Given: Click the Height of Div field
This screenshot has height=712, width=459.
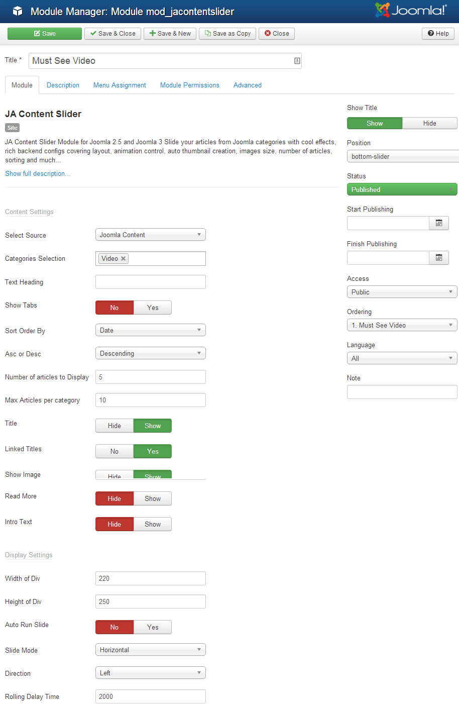Looking at the screenshot, I should click(x=151, y=601).
